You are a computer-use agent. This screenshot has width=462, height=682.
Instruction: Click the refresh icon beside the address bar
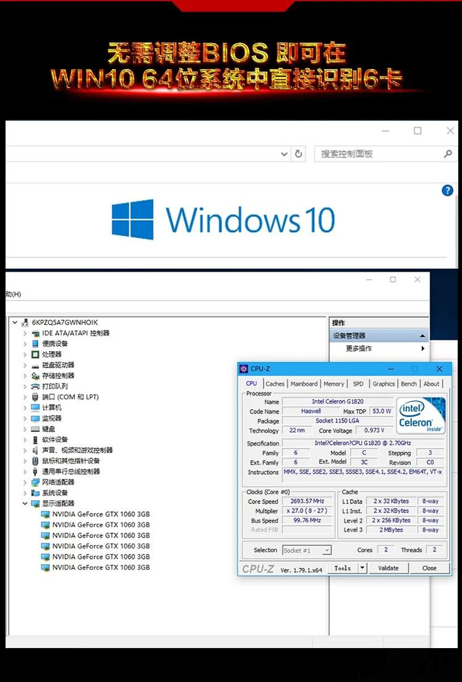click(298, 153)
